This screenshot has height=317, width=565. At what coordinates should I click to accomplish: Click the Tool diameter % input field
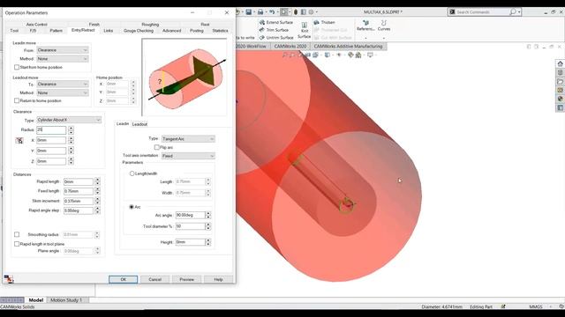tap(190, 226)
